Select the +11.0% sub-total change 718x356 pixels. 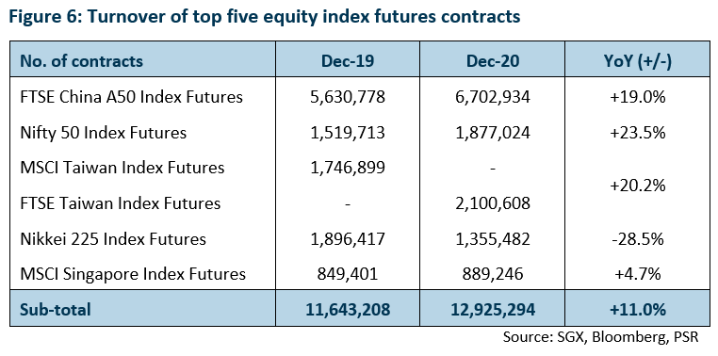coord(637,309)
